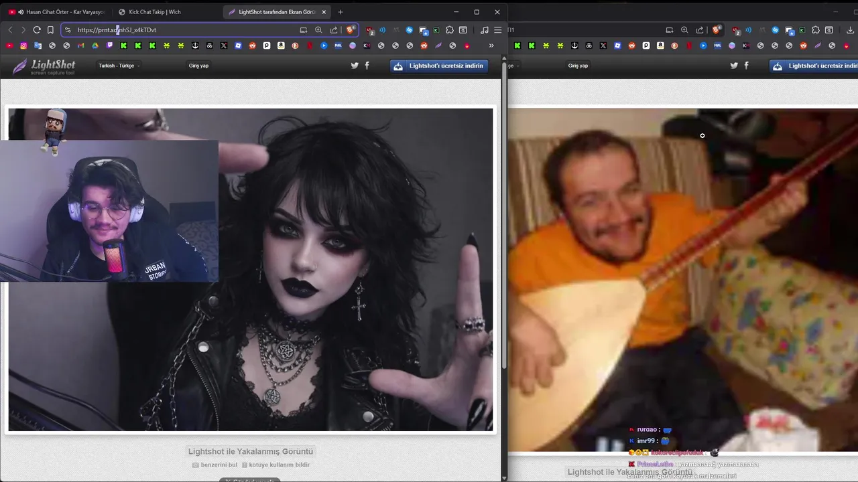Click Lightshot'ı ücretsiz indirin in right window

pyautogui.click(x=814, y=66)
